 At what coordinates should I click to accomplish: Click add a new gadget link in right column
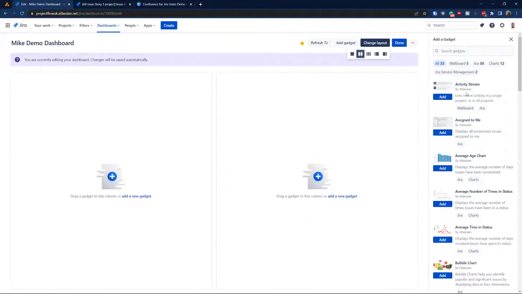(x=343, y=196)
